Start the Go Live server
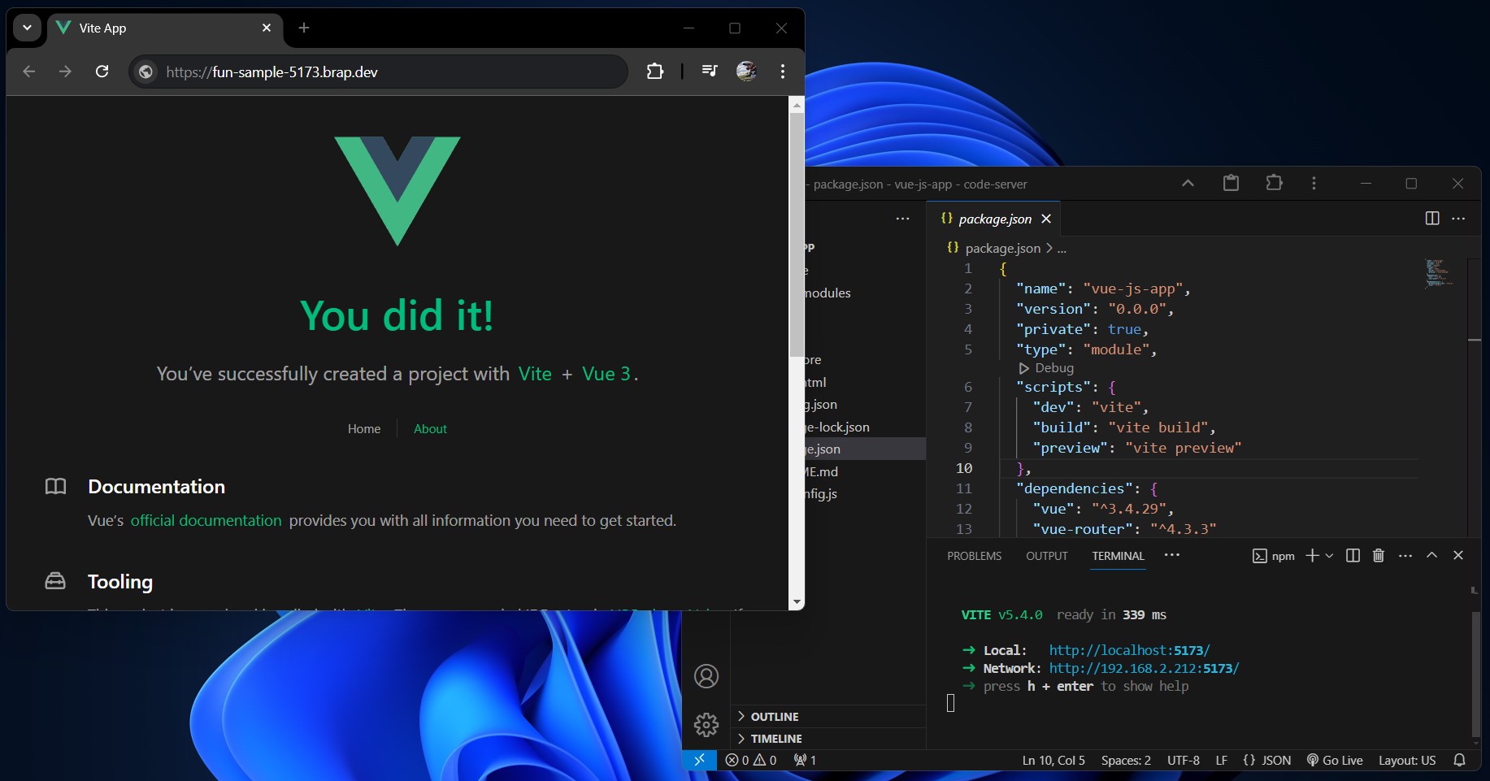The image size is (1490, 781). (x=1334, y=760)
